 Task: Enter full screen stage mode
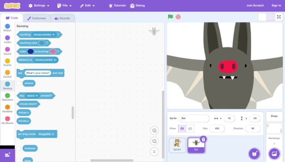[x=279, y=17]
